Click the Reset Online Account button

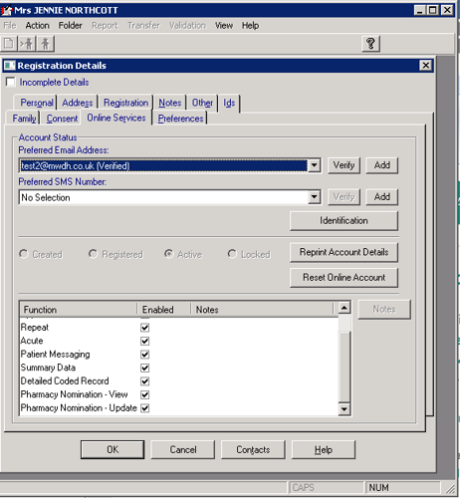[x=344, y=278]
